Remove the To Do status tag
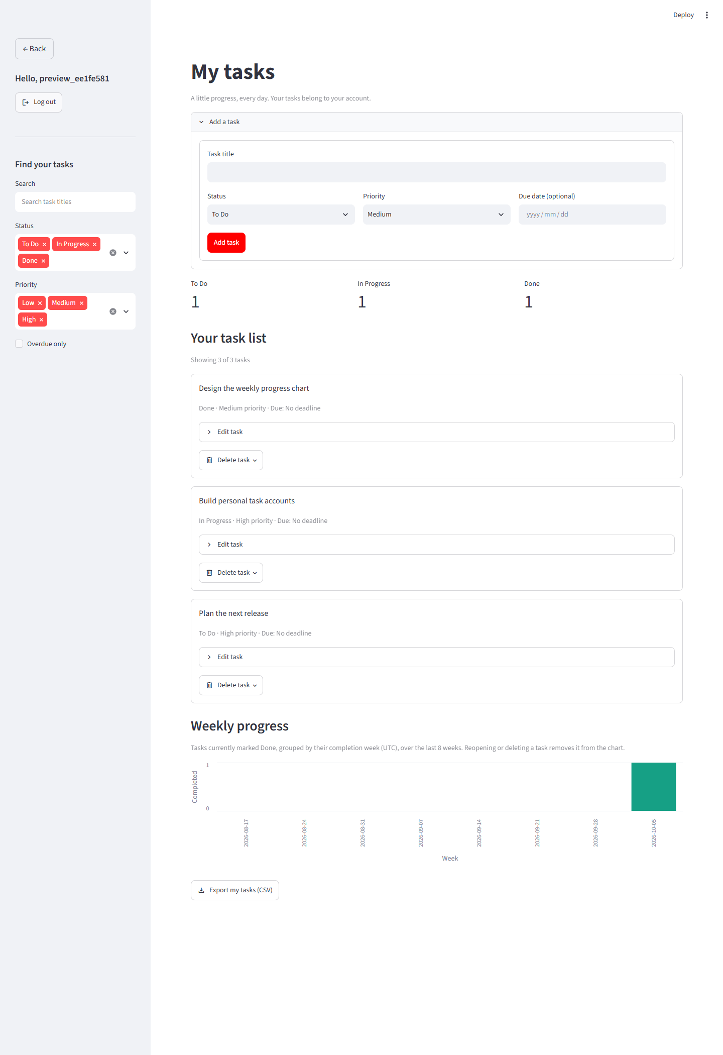 tap(44, 245)
